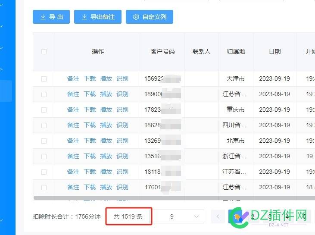Image resolution: width=315 pixels, height=235 pixels.
Task: Click the 扣除时长合计 1756分钟 total text
Action: click(66, 216)
